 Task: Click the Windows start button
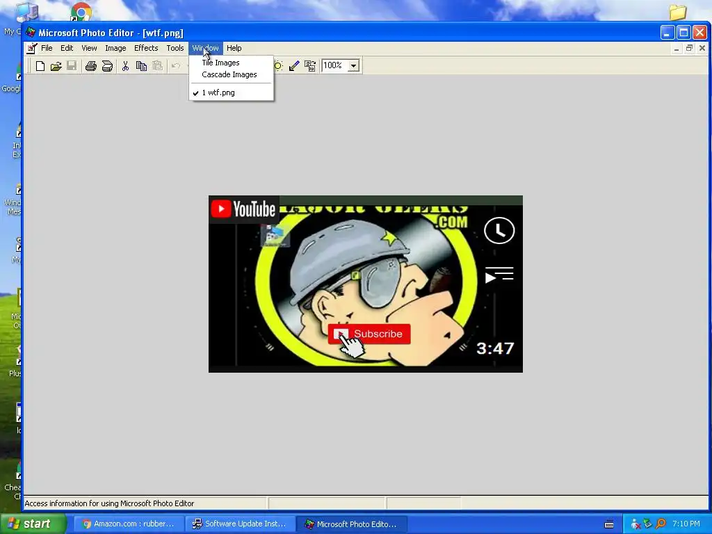tap(33, 524)
